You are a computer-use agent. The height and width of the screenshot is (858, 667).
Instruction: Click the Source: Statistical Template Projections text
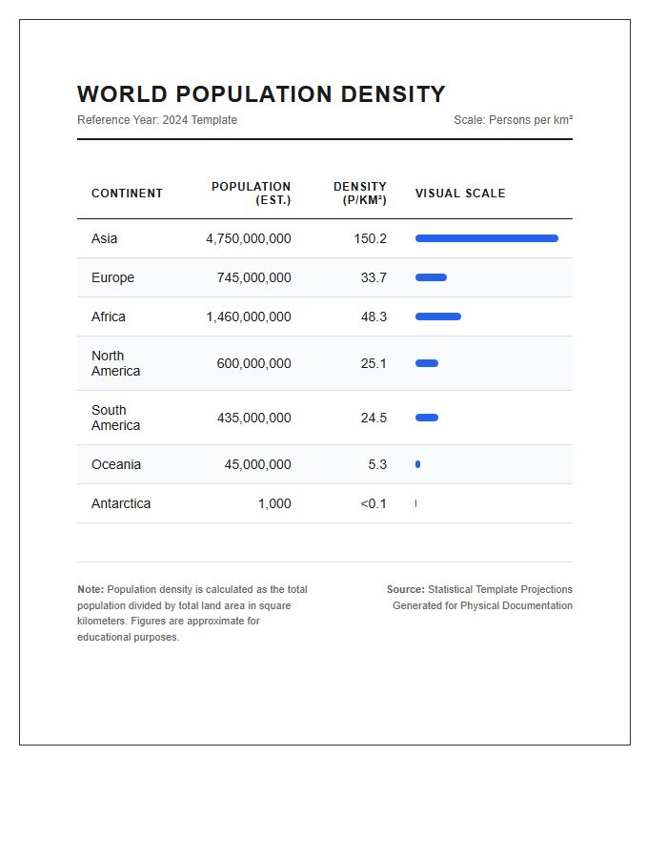(x=479, y=589)
